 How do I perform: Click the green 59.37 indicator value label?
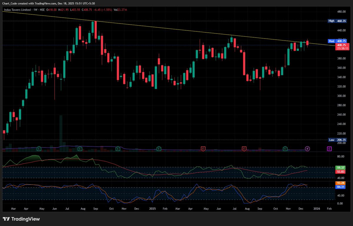341,167
